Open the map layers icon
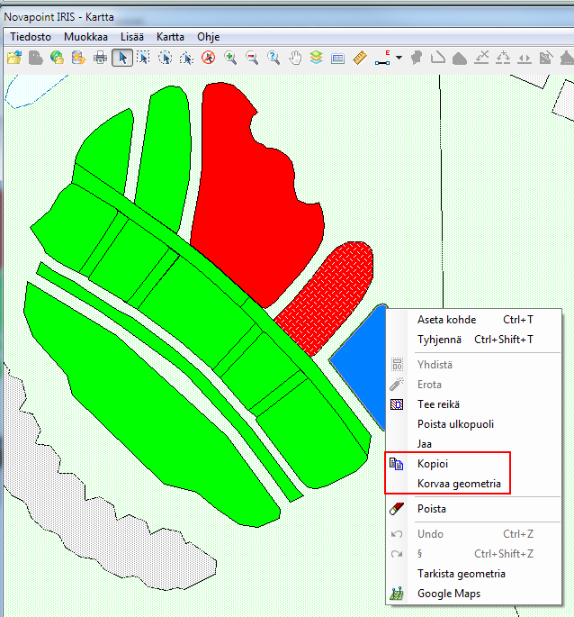 [316, 58]
